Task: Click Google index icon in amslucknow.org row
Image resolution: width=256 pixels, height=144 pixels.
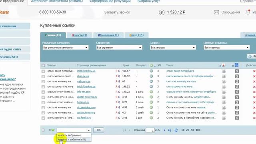Action: point(237,113)
